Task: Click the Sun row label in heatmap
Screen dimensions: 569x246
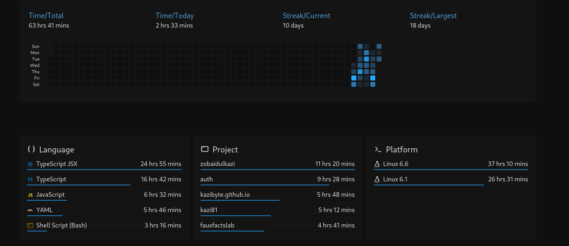Action: click(36, 47)
